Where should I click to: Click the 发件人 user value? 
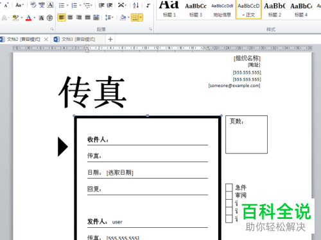tap(117, 222)
